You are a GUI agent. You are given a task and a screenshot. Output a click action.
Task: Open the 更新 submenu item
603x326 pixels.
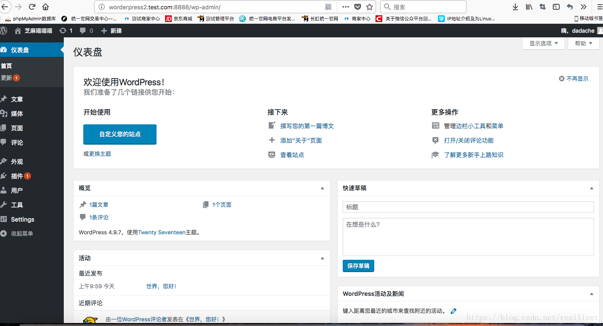point(10,78)
